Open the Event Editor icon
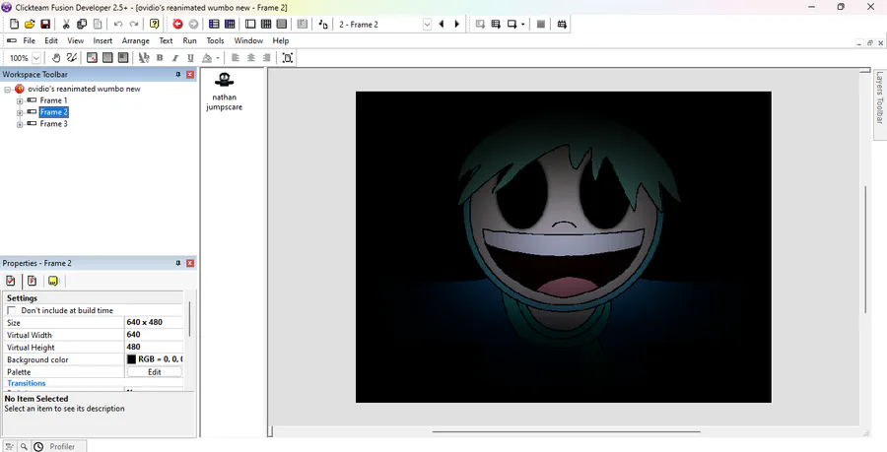This screenshot has width=887, height=452. pos(266,25)
